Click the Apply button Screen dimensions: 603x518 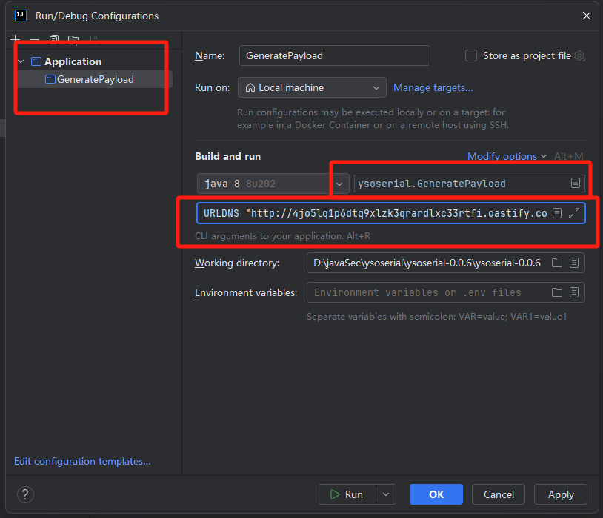tap(561, 494)
